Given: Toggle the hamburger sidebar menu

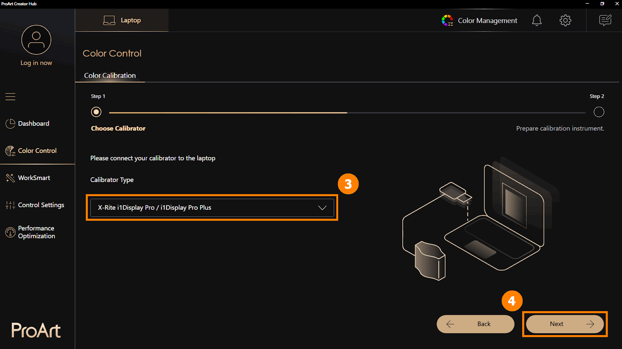Looking at the screenshot, I should point(10,97).
